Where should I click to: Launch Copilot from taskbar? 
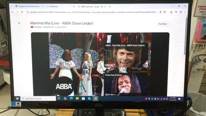point(65,98)
